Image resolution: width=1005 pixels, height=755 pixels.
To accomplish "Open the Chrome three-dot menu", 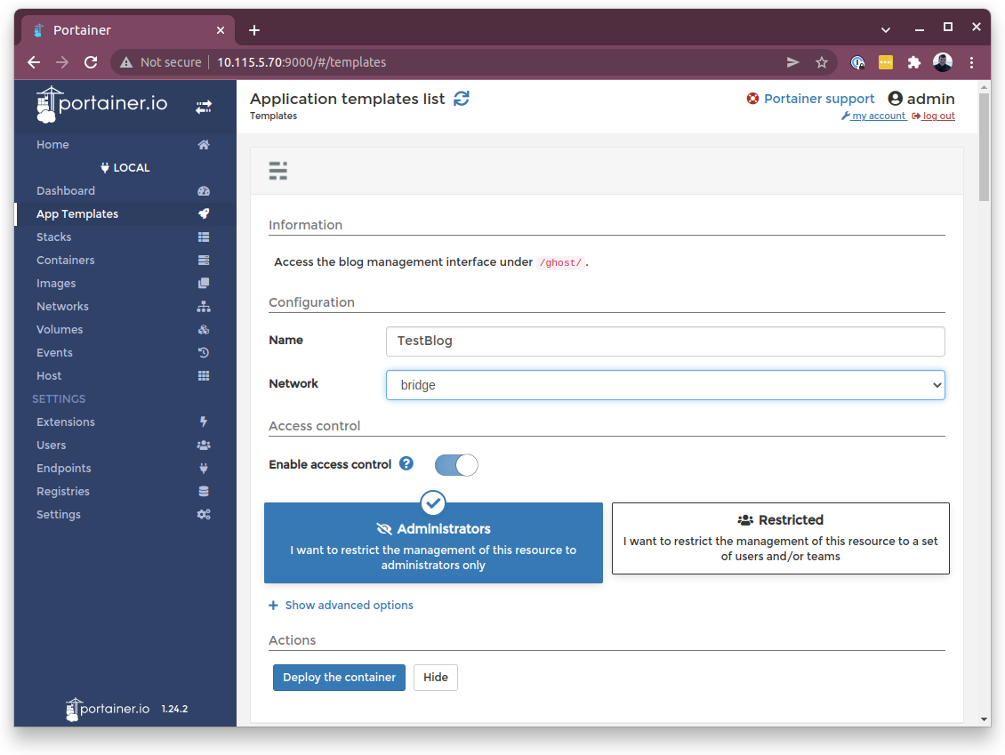I will (972, 62).
